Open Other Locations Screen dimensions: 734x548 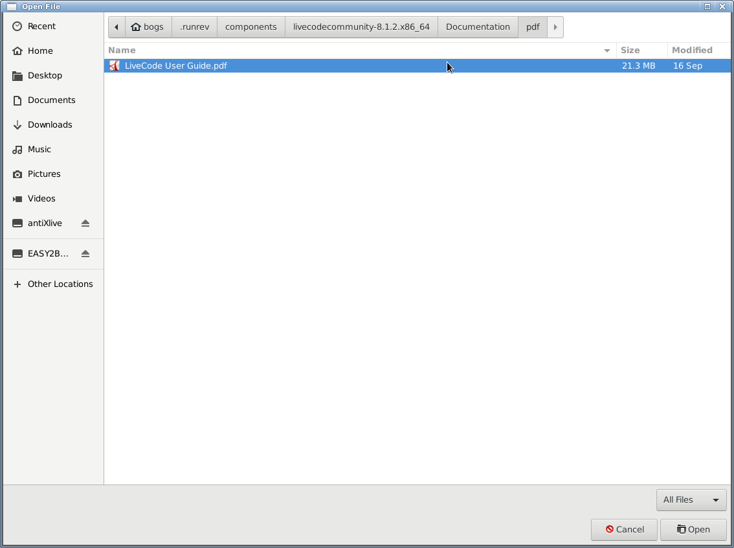click(53, 284)
